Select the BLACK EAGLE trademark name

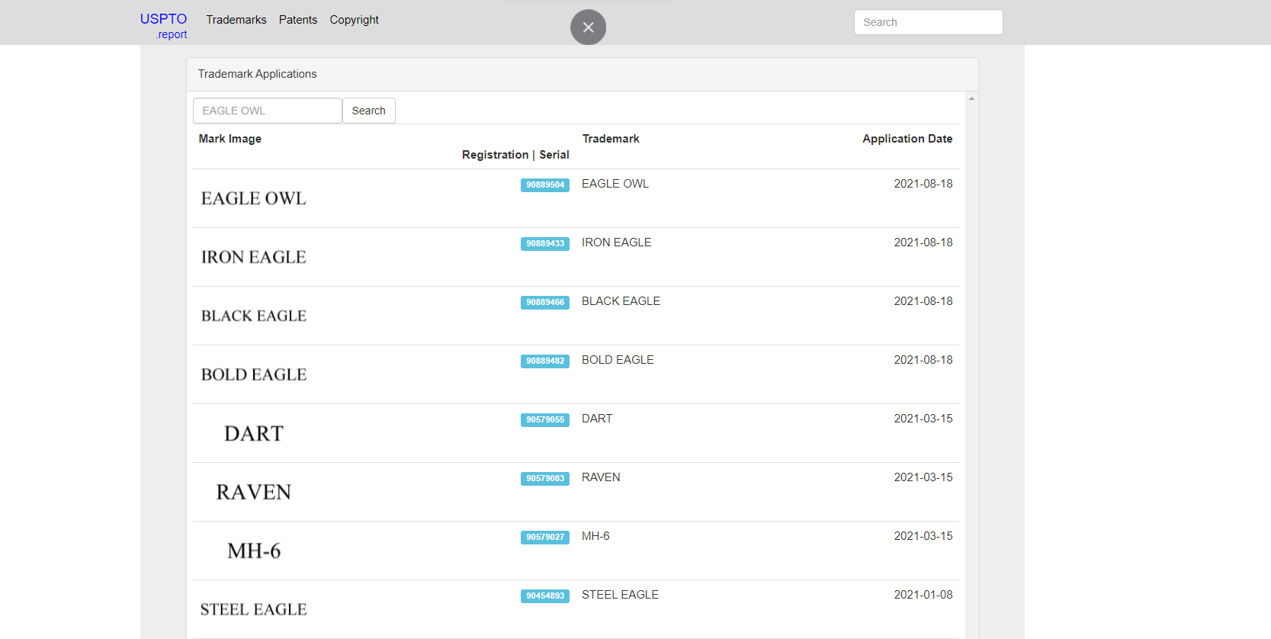[621, 301]
